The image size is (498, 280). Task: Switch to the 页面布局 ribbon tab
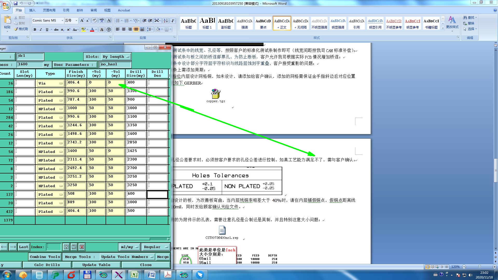pos(49,10)
